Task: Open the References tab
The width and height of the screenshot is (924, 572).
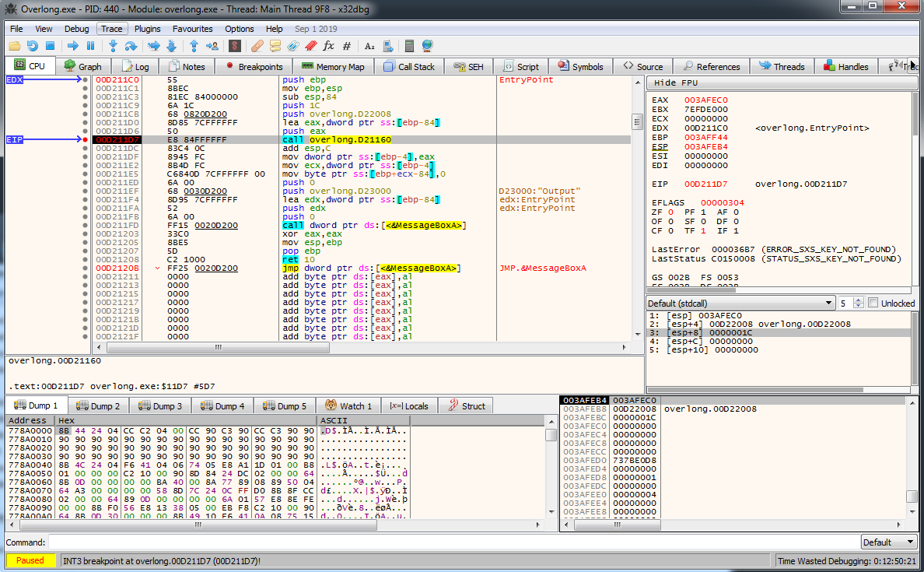Action: (711, 67)
